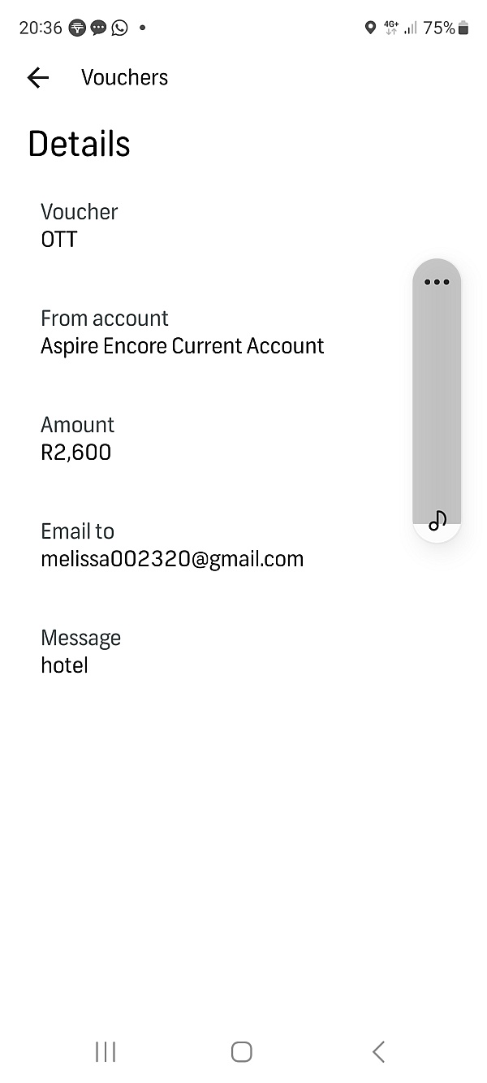Tap the music note icon on side panel

coord(437,520)
